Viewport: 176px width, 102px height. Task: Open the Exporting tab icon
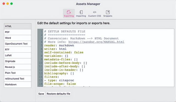click(69, 12)
